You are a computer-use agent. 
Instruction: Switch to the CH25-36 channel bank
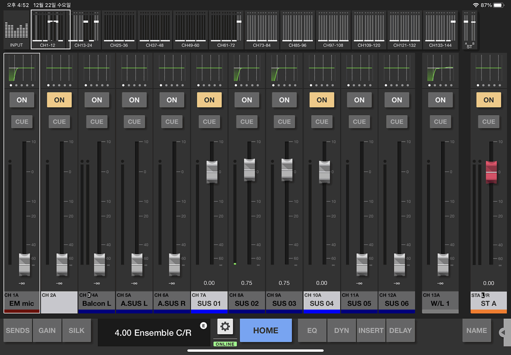point(119,30)
